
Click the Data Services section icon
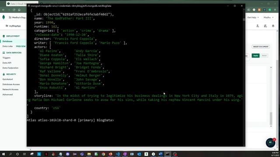coord(4,53)
